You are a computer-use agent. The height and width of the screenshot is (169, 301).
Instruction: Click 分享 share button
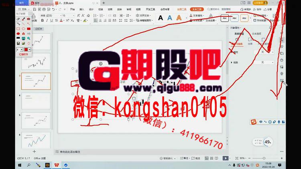268,9
